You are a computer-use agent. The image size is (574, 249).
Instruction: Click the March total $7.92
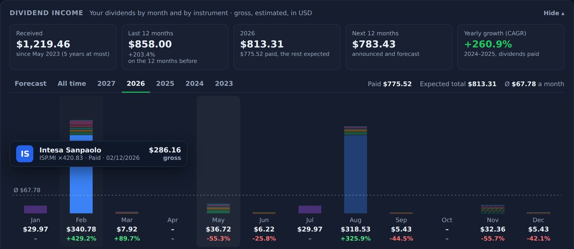click(127, 229)
